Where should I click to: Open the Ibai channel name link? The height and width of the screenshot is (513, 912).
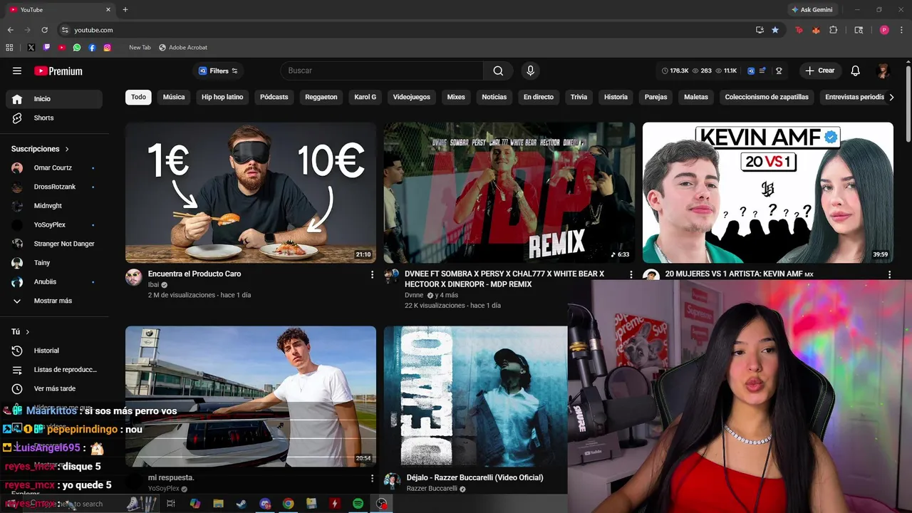click(153, 285)
